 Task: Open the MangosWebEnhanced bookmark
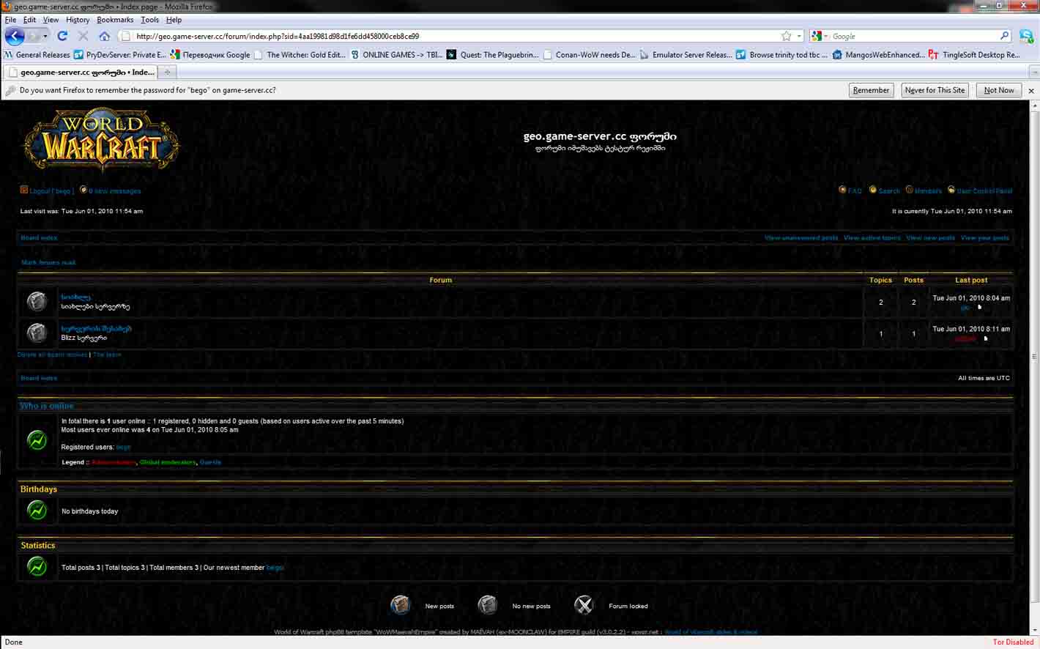(x=879, y=55)
